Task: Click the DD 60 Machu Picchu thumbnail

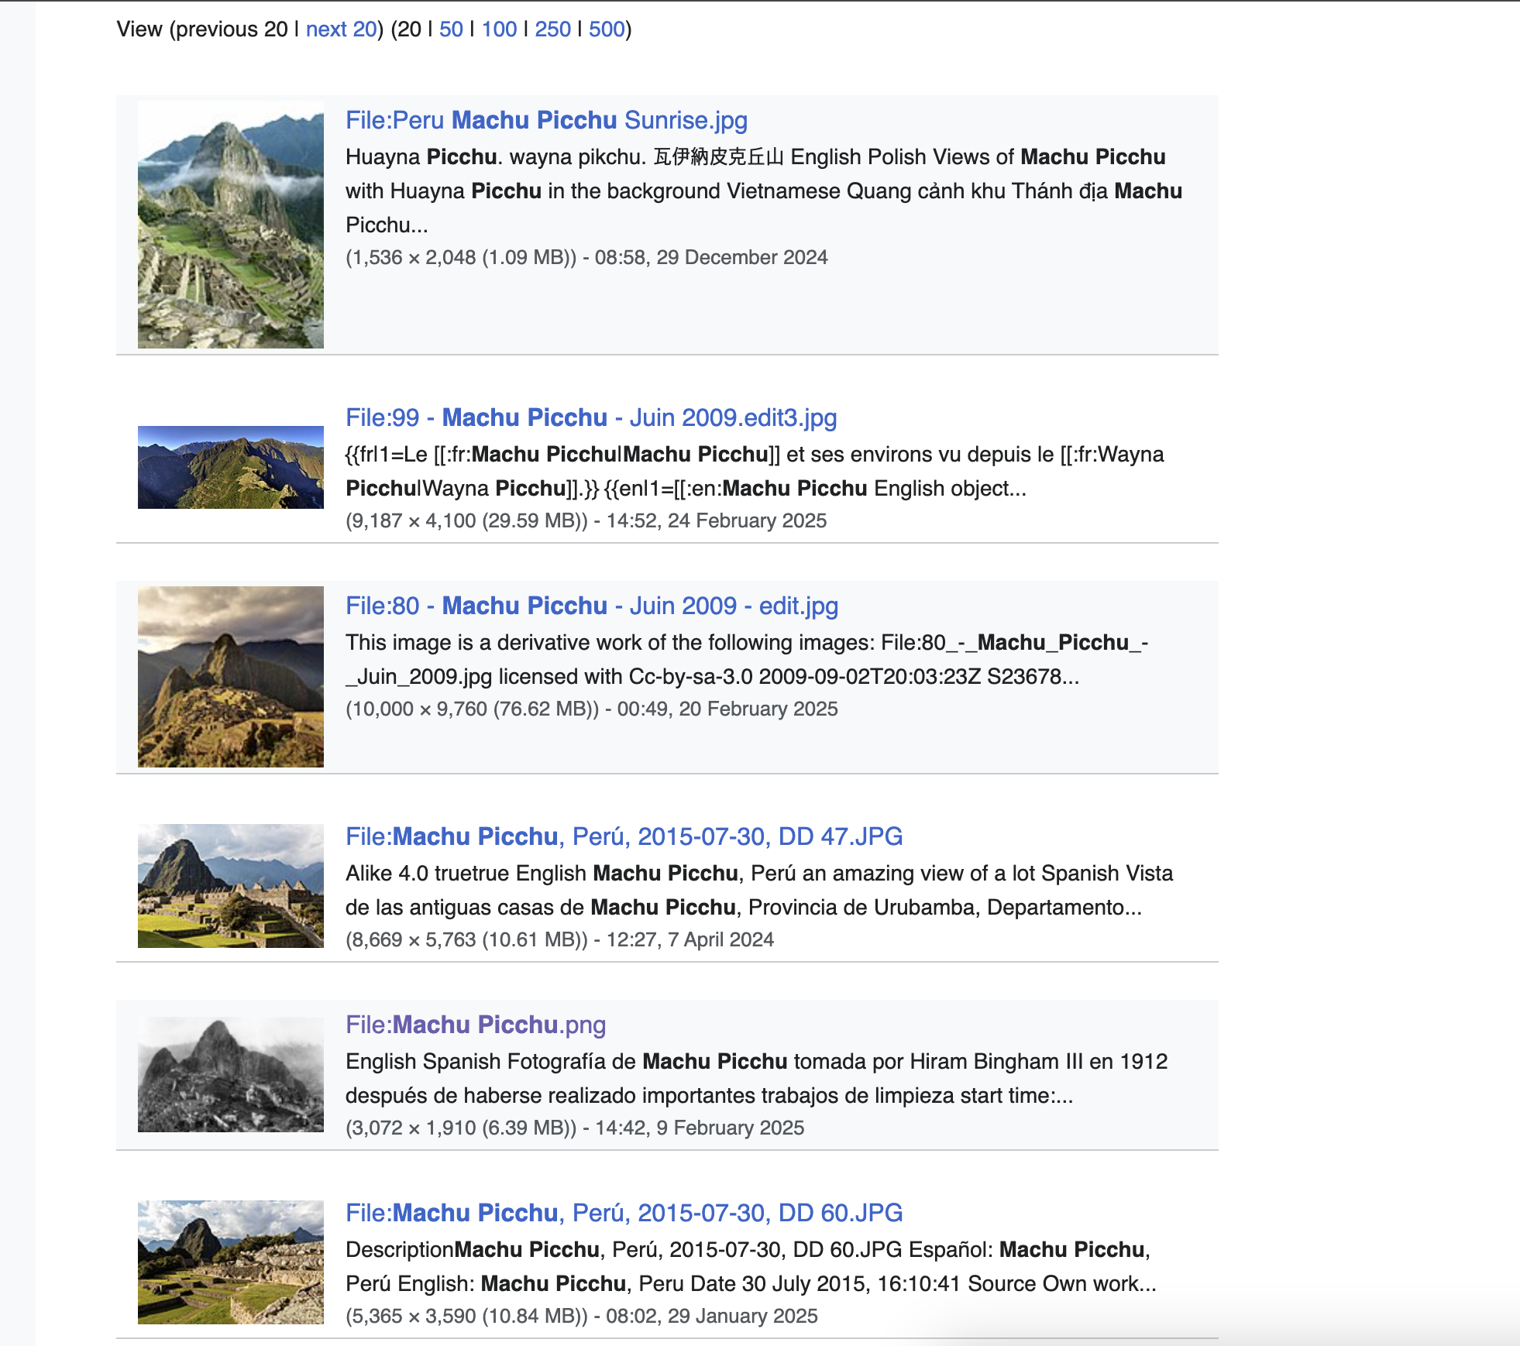Action: point(230,1262)
